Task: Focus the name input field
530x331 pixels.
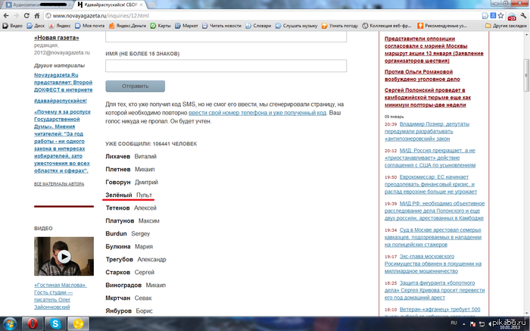Action: click(x=226, y=66)
